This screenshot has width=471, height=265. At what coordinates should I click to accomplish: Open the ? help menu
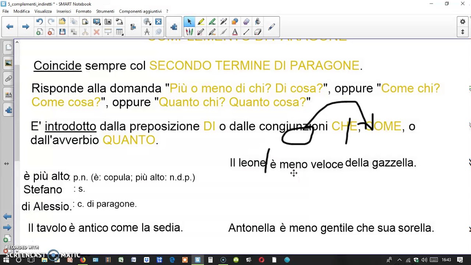coord(167,11)
